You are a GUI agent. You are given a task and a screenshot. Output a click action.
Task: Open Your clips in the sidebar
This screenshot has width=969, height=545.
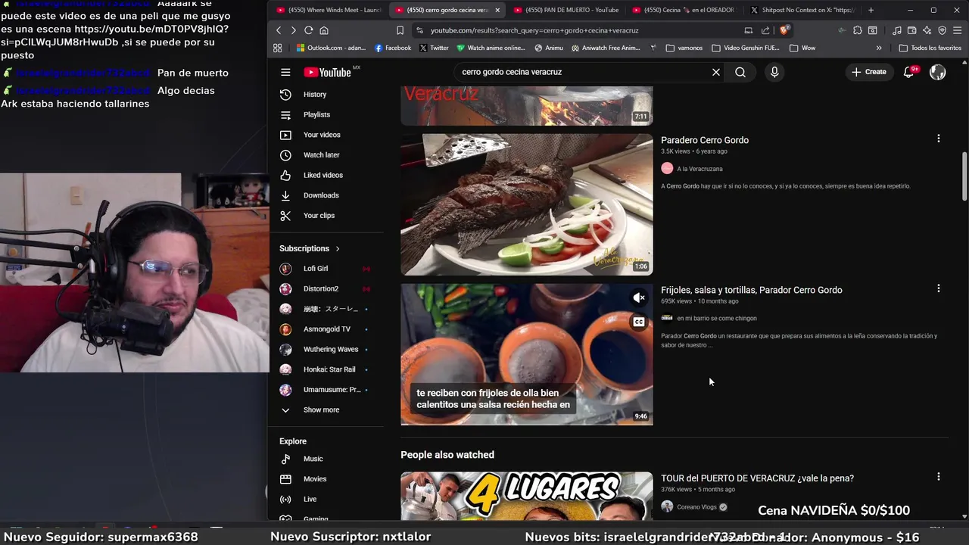point(319,216)
